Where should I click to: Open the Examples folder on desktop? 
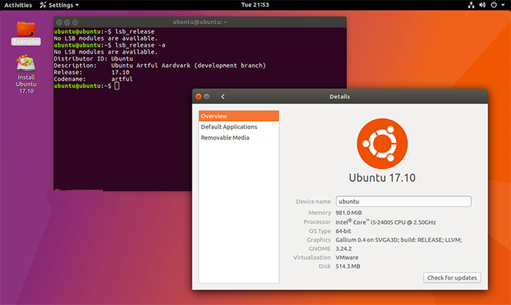[26, 30]
